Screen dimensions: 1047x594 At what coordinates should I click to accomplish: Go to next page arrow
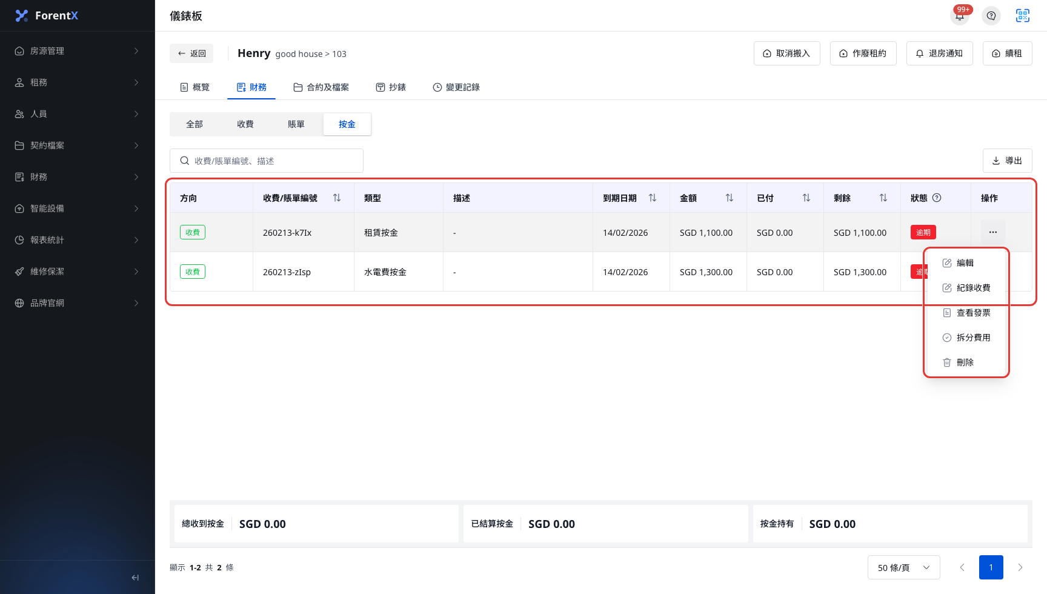tap(1020, 567)
